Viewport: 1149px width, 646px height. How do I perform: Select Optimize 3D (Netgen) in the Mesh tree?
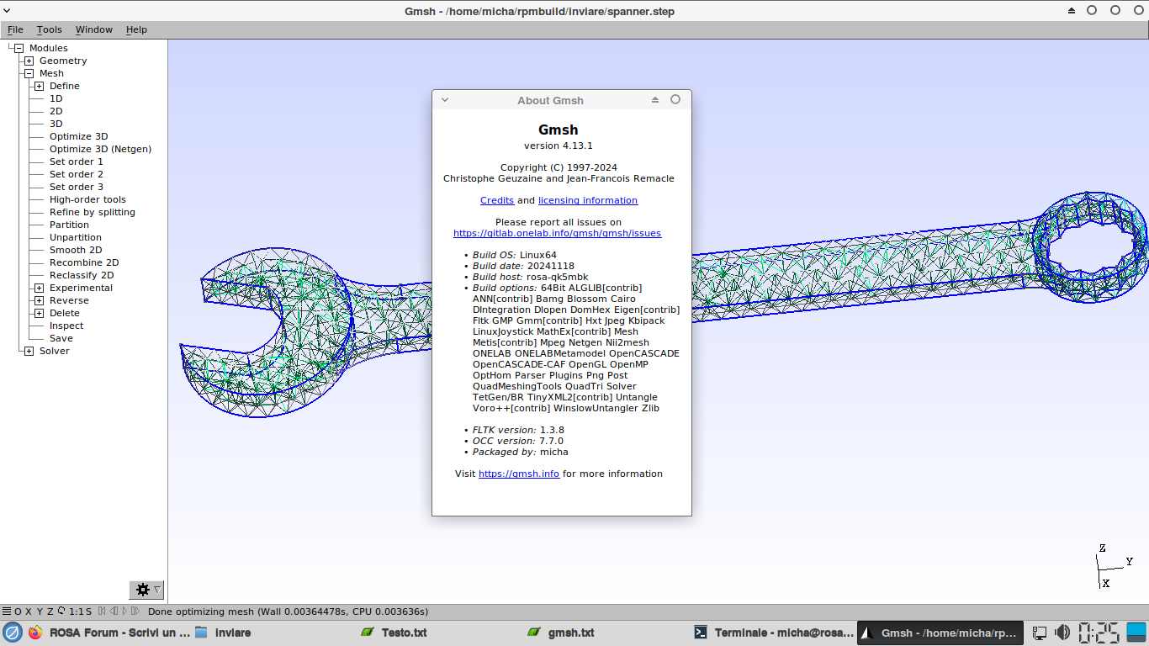coord(100,149)
